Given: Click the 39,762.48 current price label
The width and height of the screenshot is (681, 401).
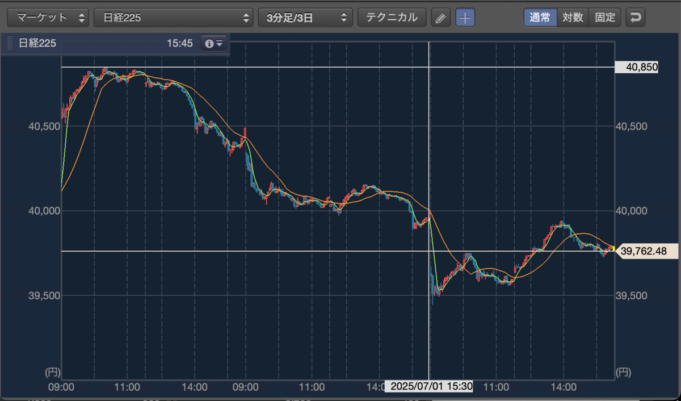Looking at the screenshot, I should pyautogui.click(x=646, y=251).
